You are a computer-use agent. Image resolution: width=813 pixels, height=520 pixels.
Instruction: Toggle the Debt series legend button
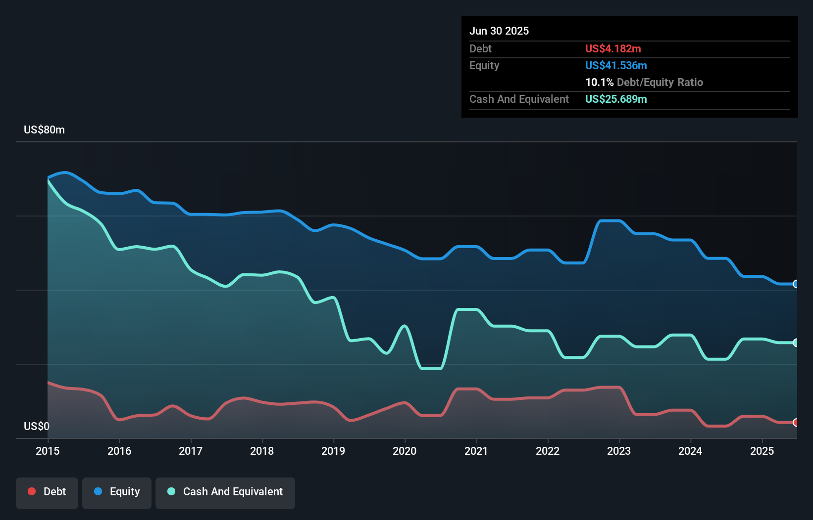point(47,492)
